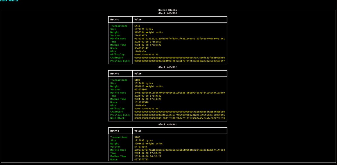Click Difficulty value in Block #854692
Screen dimensions: 337x165
146,109
